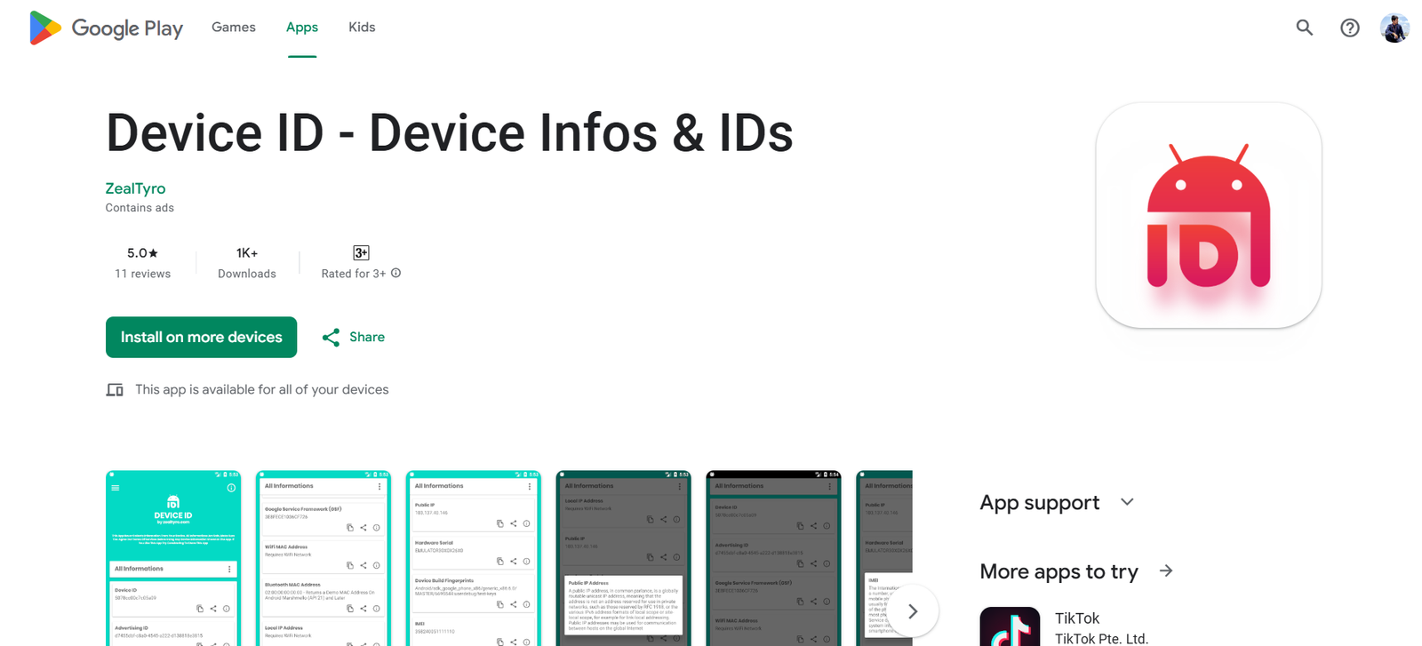Click the Google Play logo
This screenshot has height=646, width=1422.
(x=106, y=28)
